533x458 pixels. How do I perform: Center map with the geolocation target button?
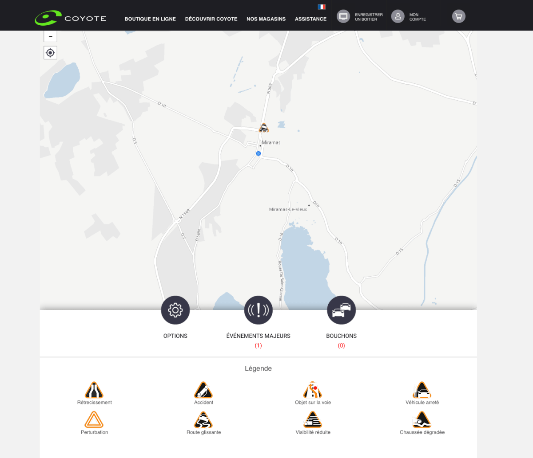50,53
